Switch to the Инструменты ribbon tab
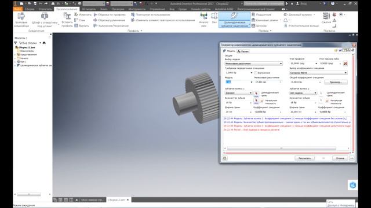371x208 pixels. 137,9
